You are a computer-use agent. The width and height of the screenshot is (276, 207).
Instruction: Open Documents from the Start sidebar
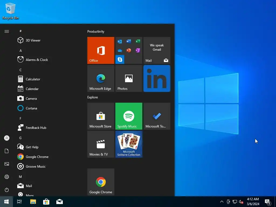(x=7, y=151)
